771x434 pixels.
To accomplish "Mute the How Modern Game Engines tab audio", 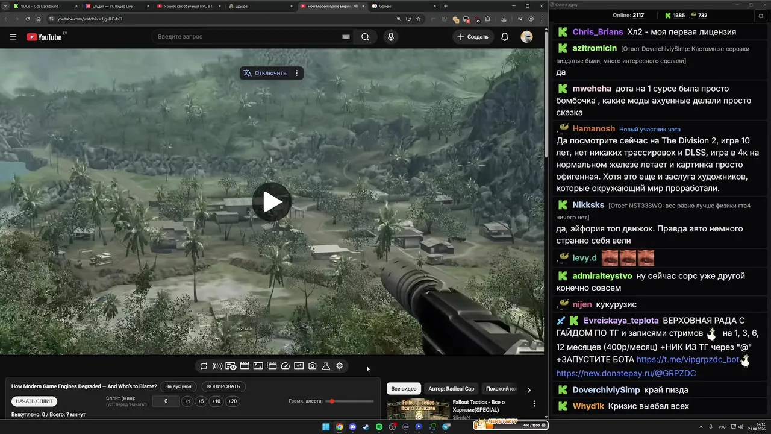I will point(356,6).
